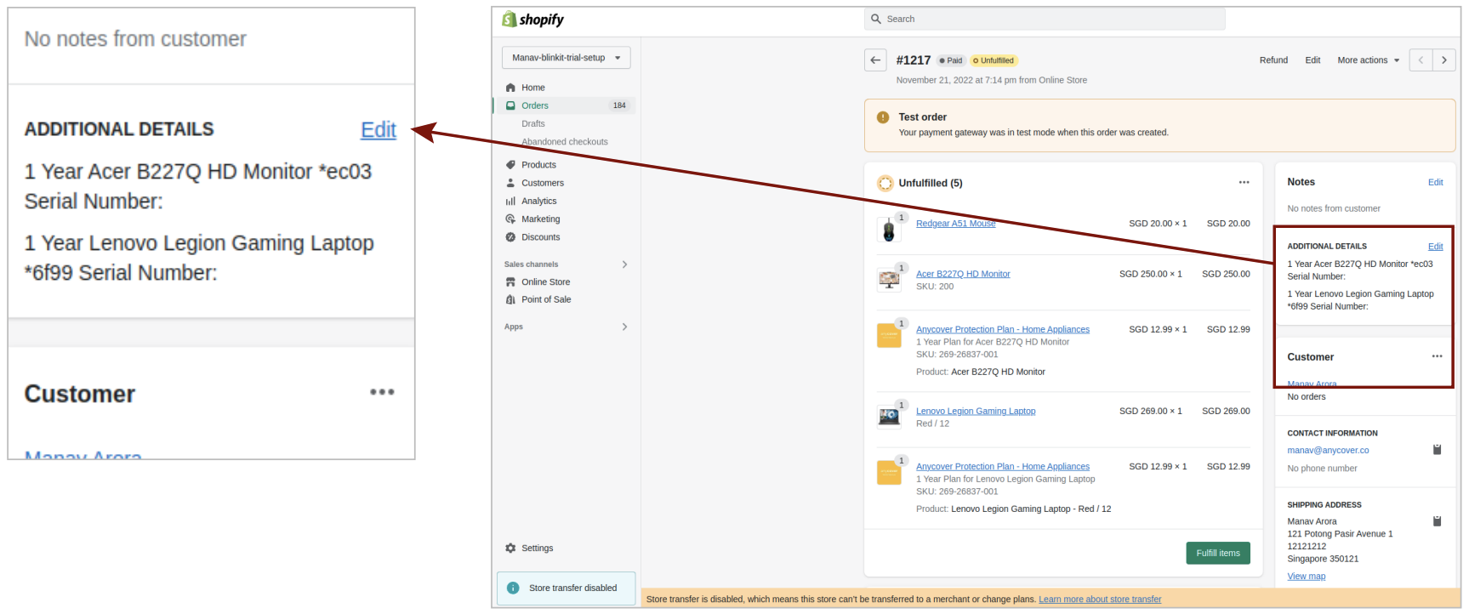Click the Redgear mouse product thumbnail

(889, 230)
